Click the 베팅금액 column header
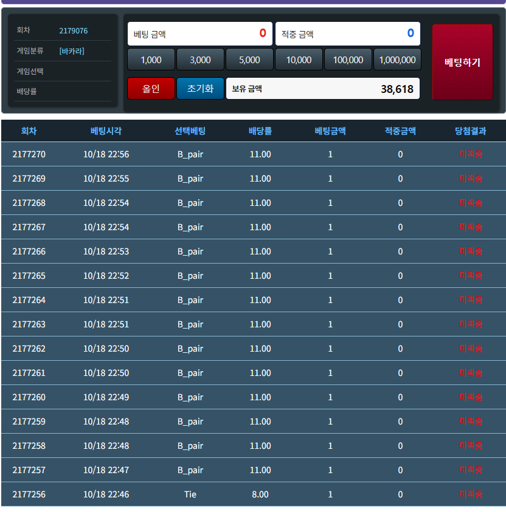This screenshot has height=512, width=506. pos(330,131)
